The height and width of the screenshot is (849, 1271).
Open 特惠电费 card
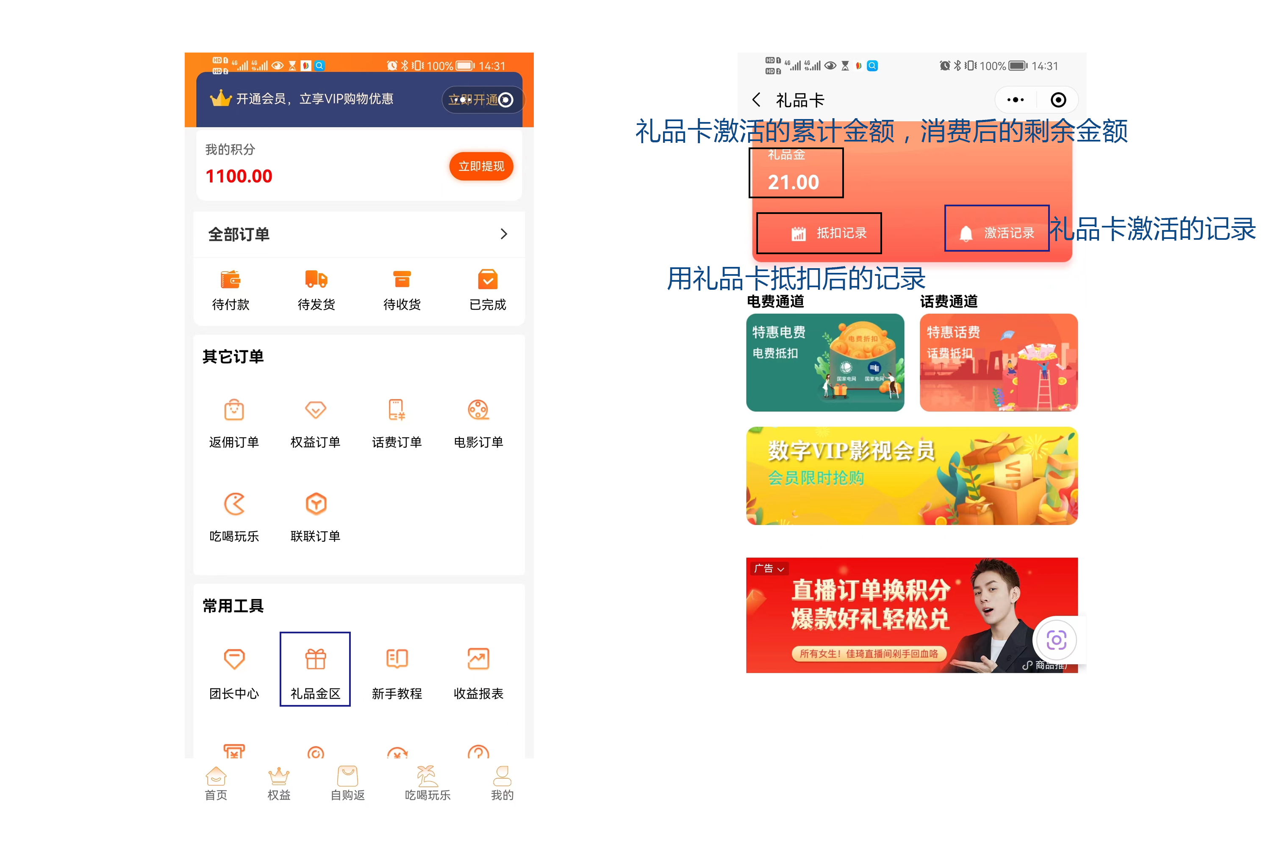(x=825, y=363)
